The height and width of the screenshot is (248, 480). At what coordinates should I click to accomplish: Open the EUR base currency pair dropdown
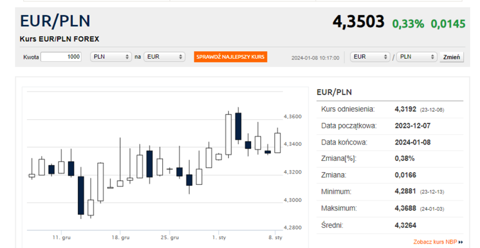pos(370,57)
